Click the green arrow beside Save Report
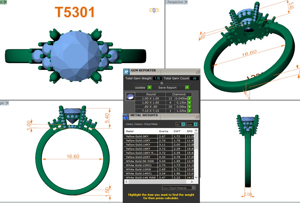 (x=187, y=88)
